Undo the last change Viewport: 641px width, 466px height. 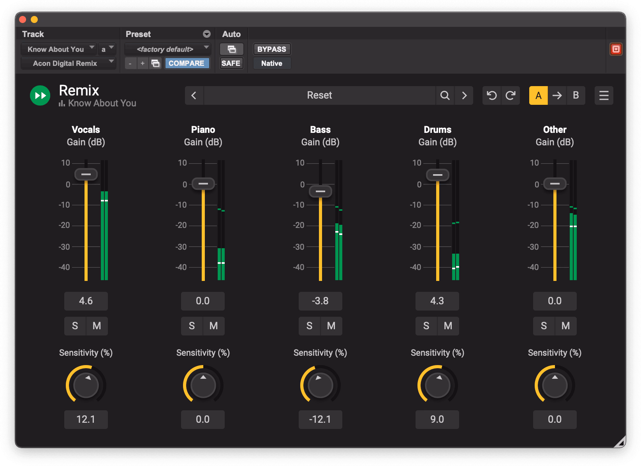tap(492, 95)
